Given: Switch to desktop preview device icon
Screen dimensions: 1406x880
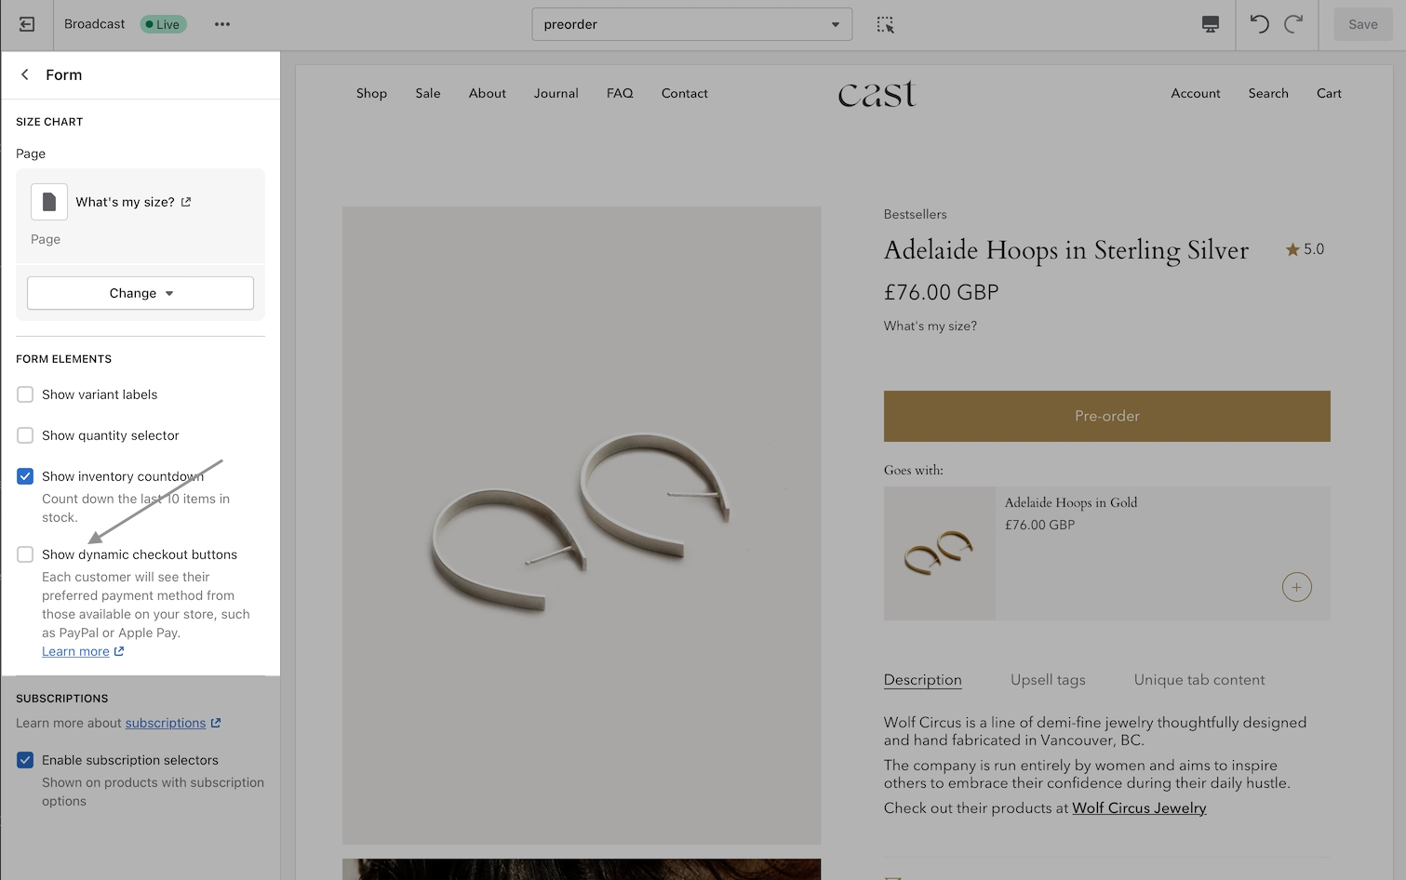Looking at the screenshot, I should (x=1210, y=25).
